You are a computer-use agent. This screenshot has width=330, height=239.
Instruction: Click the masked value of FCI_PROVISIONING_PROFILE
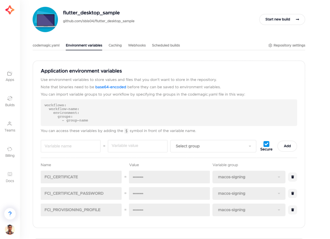pos(169,210)
